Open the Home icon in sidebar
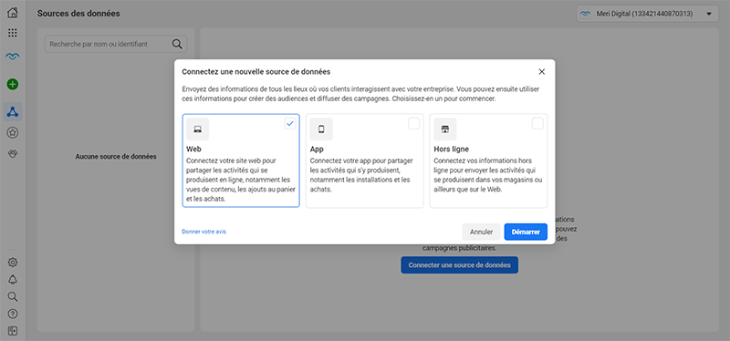 tap(13, 13)
